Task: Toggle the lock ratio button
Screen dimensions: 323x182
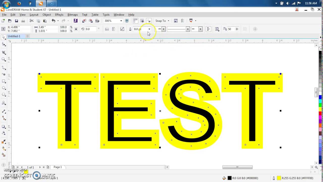Action: tap(76, 29)
